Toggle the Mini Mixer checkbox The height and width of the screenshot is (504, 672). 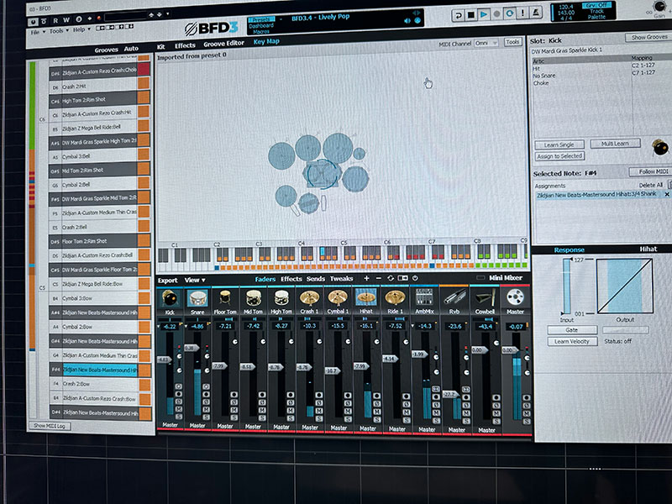click(480, 278)
